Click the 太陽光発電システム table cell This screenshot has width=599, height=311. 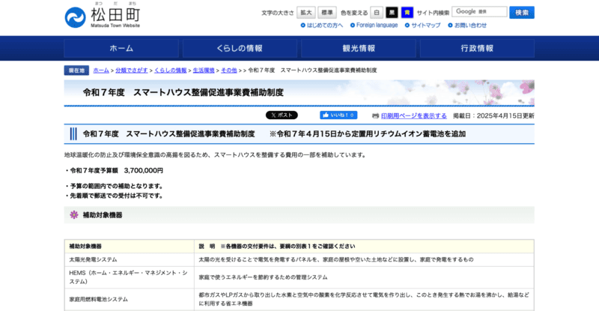(130, 259)
